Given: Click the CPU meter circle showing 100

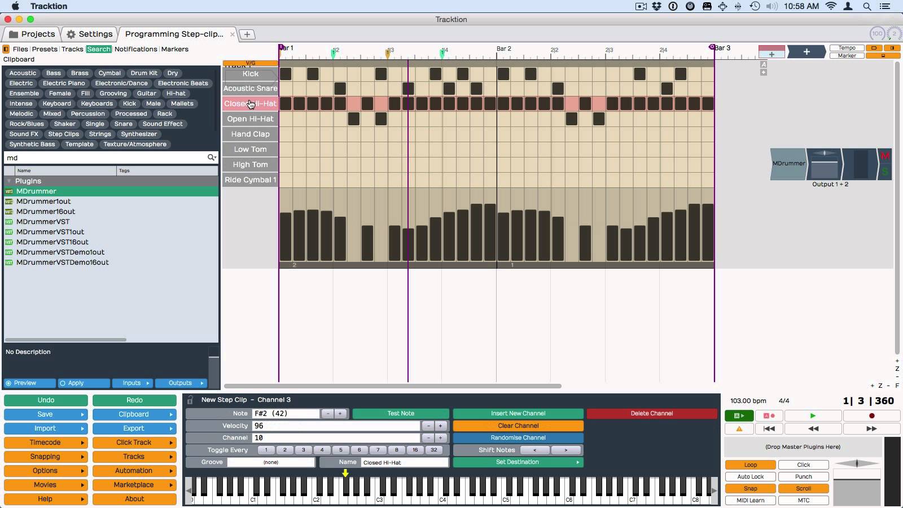Looking at the screenshot, I should pyautogui.click(x=877, y=34).
